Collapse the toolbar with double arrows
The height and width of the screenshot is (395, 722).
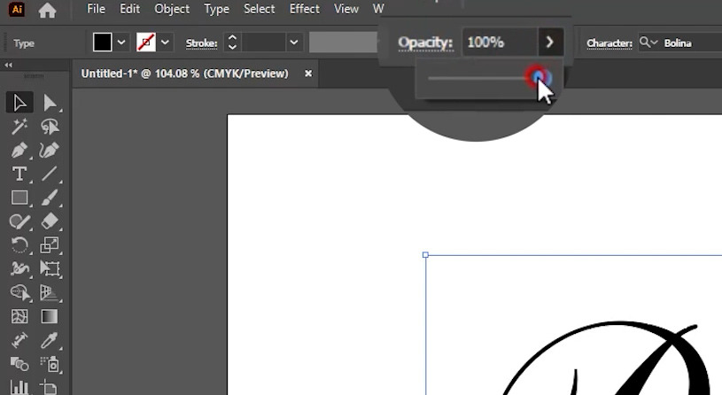[8, 65]
